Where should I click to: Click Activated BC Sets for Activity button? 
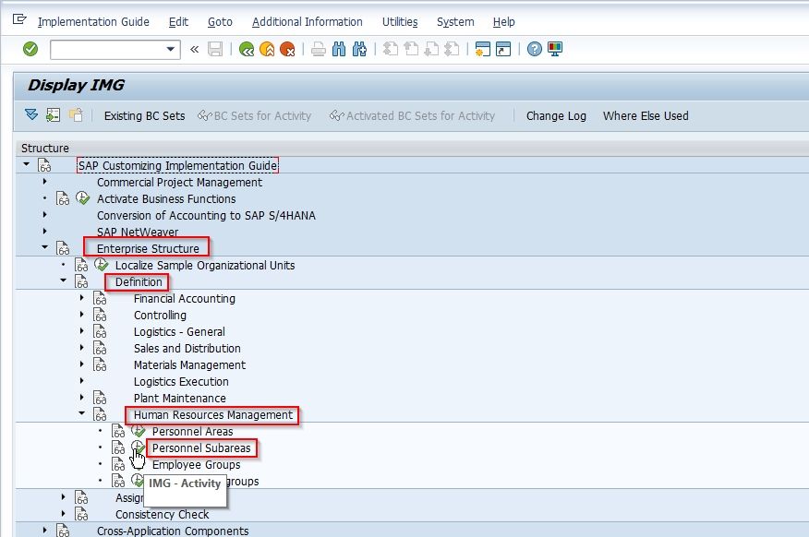412,116
